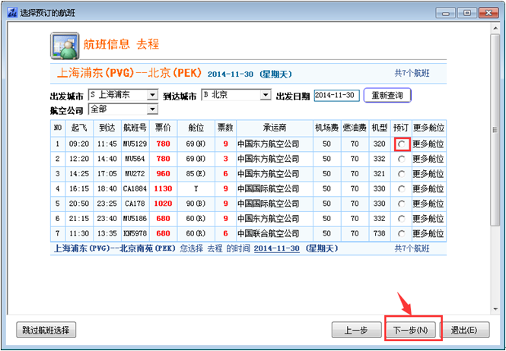Select the radio button for flight CA1884
This screenshot has height=351, width=506.
click(x=402, y=189)
